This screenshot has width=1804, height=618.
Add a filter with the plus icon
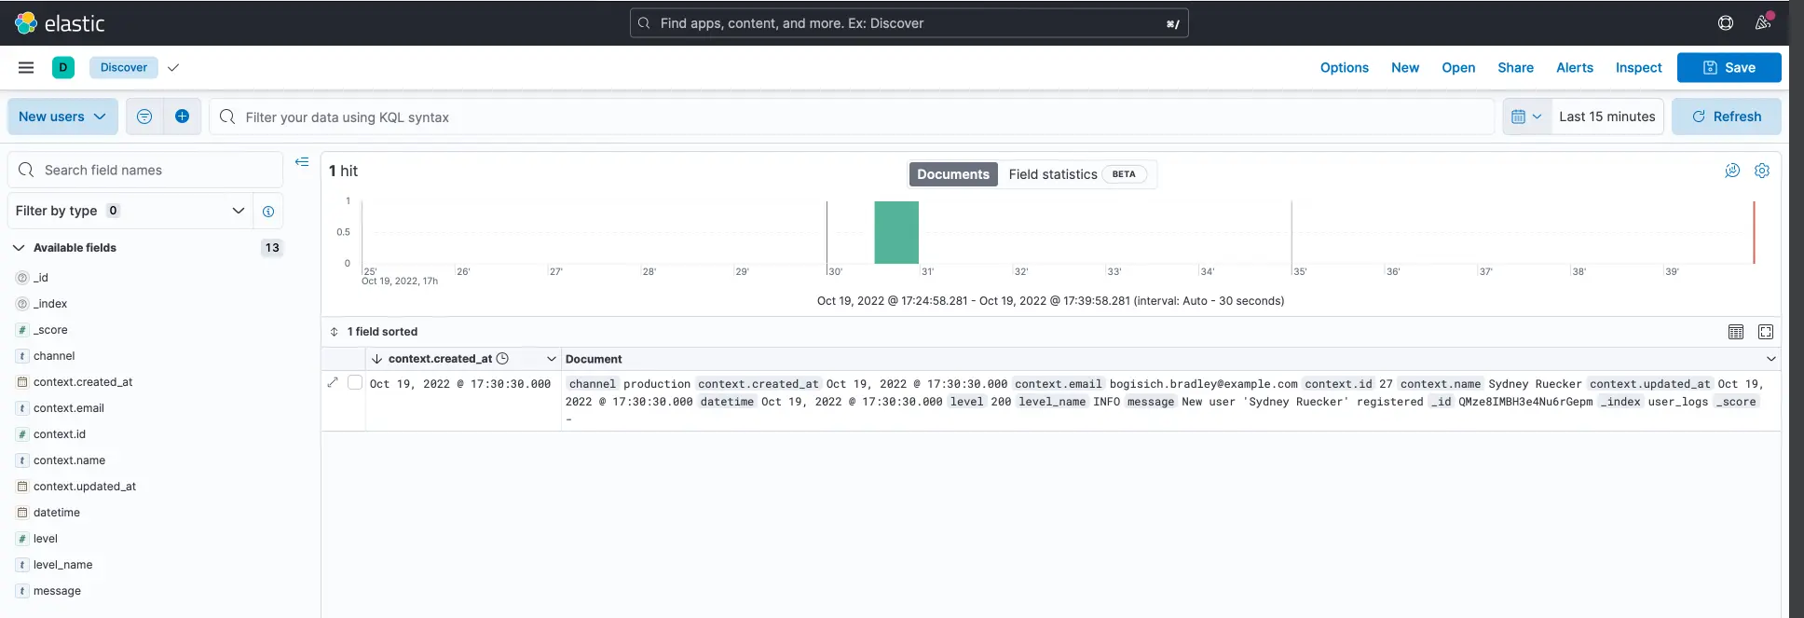point(182,117)
